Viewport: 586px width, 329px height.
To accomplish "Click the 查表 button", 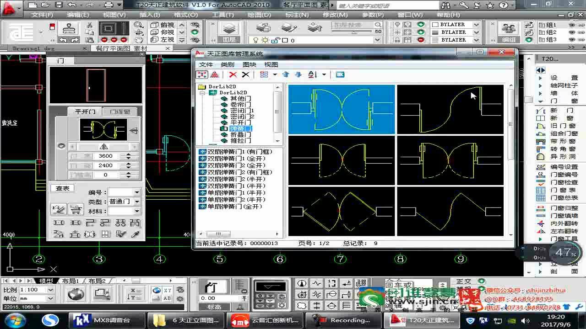I will [63, 188].
